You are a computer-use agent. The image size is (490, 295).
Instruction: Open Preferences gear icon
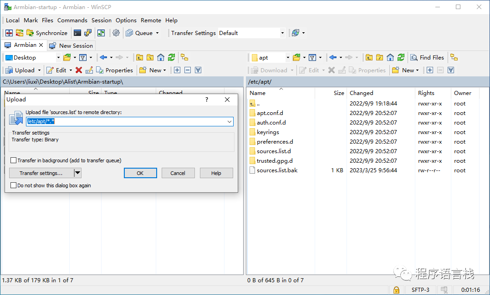click(x=116, y=33)
